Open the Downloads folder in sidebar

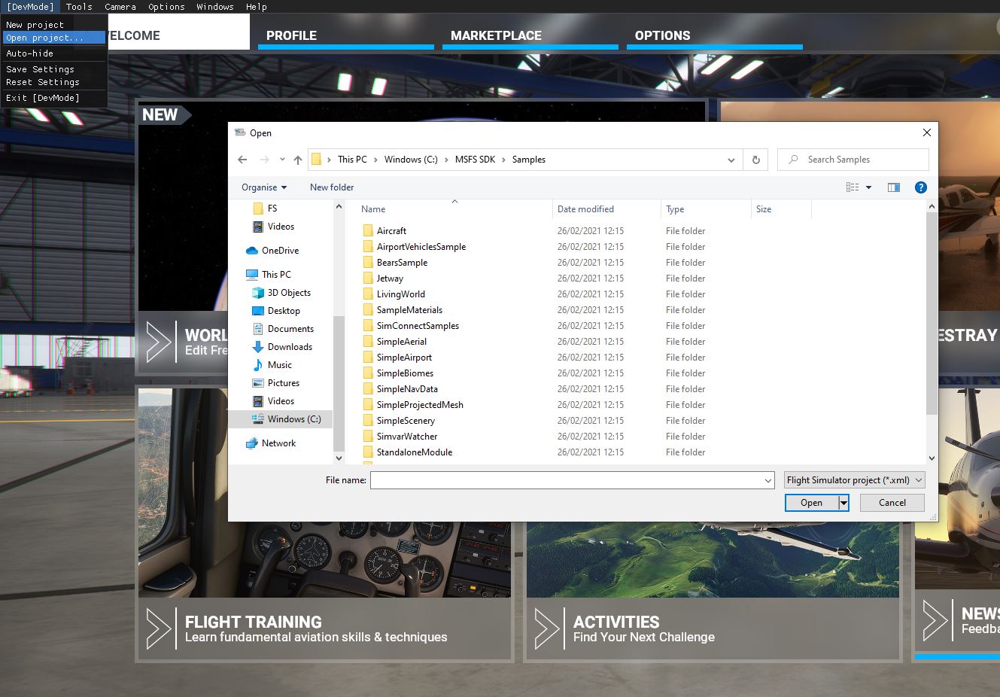[290, 347]
